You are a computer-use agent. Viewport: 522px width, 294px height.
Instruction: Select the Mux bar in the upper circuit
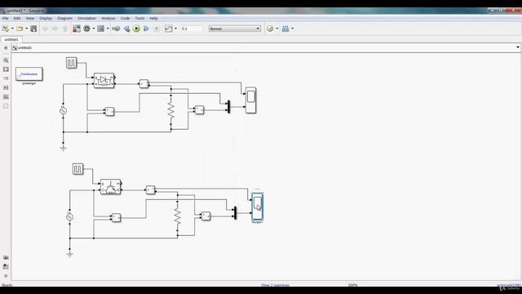[228, 107]
